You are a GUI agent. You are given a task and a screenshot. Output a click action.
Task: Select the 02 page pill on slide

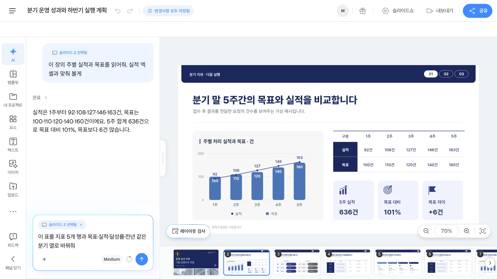446,74
